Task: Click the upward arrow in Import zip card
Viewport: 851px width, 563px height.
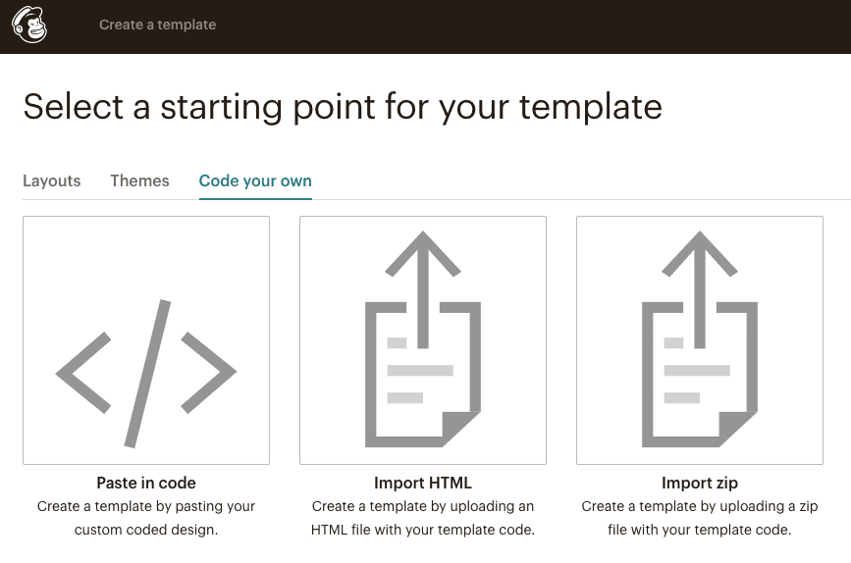Action: tap(700, 275)
